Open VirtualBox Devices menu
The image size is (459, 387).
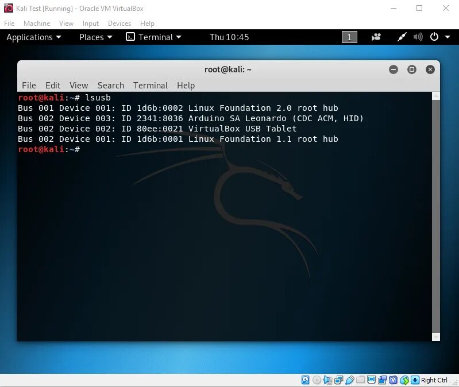(x=119, y=24)
